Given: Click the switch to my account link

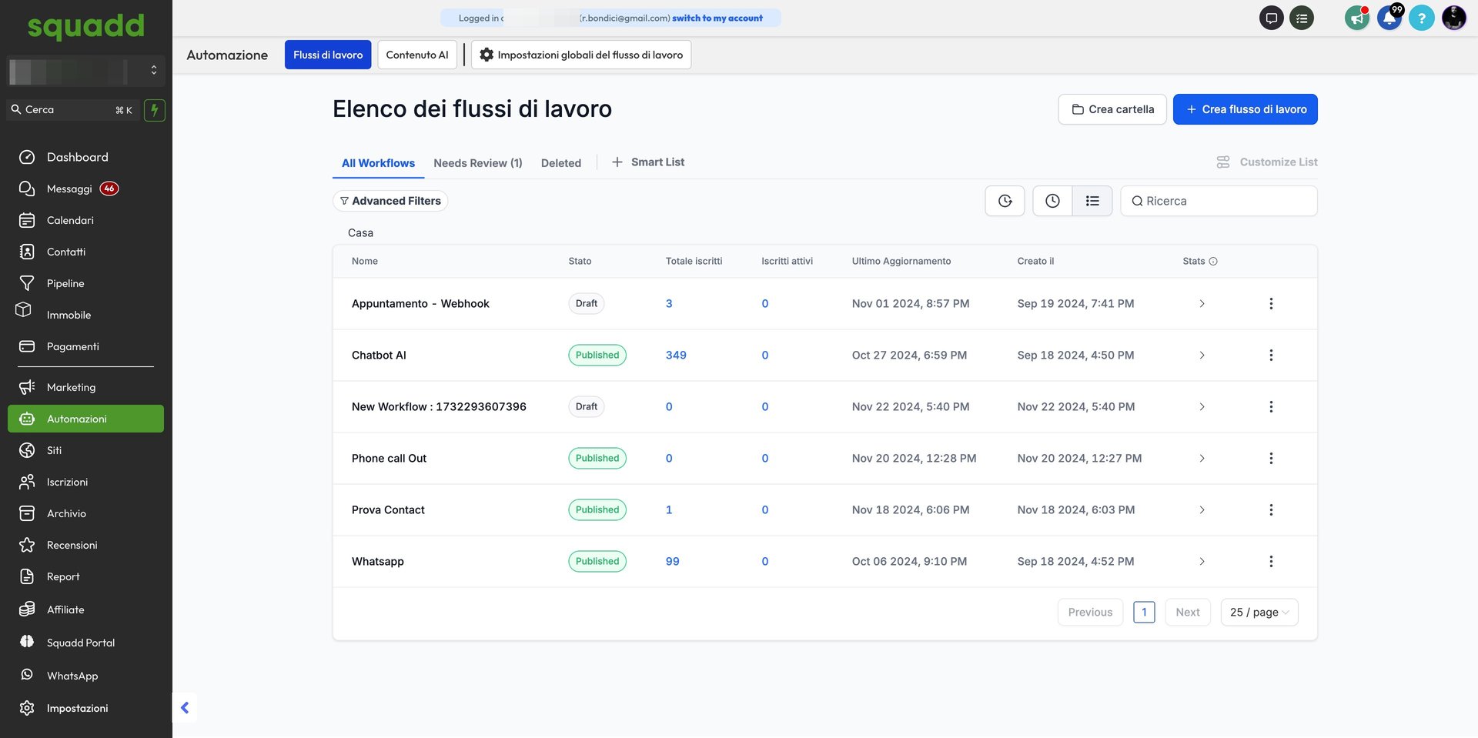Looking at the screenshot, I should pos(717,18).
